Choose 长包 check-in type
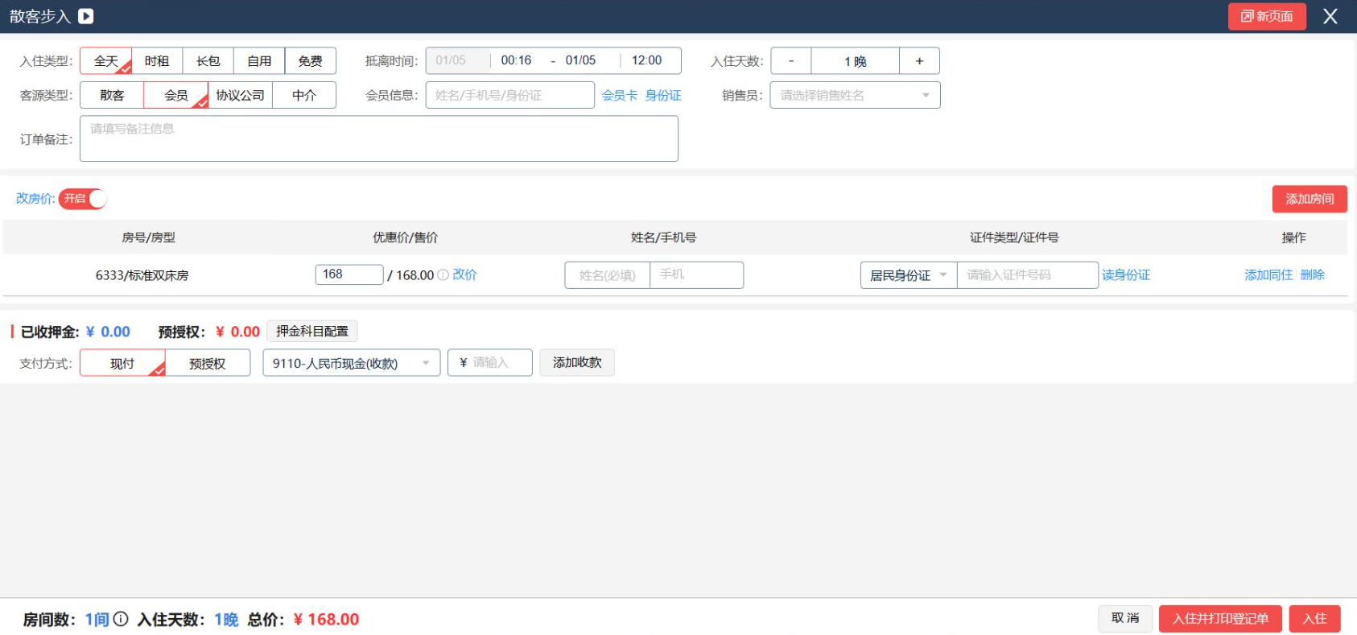This screenshot has height=635, width=1357. click(208, 61)
